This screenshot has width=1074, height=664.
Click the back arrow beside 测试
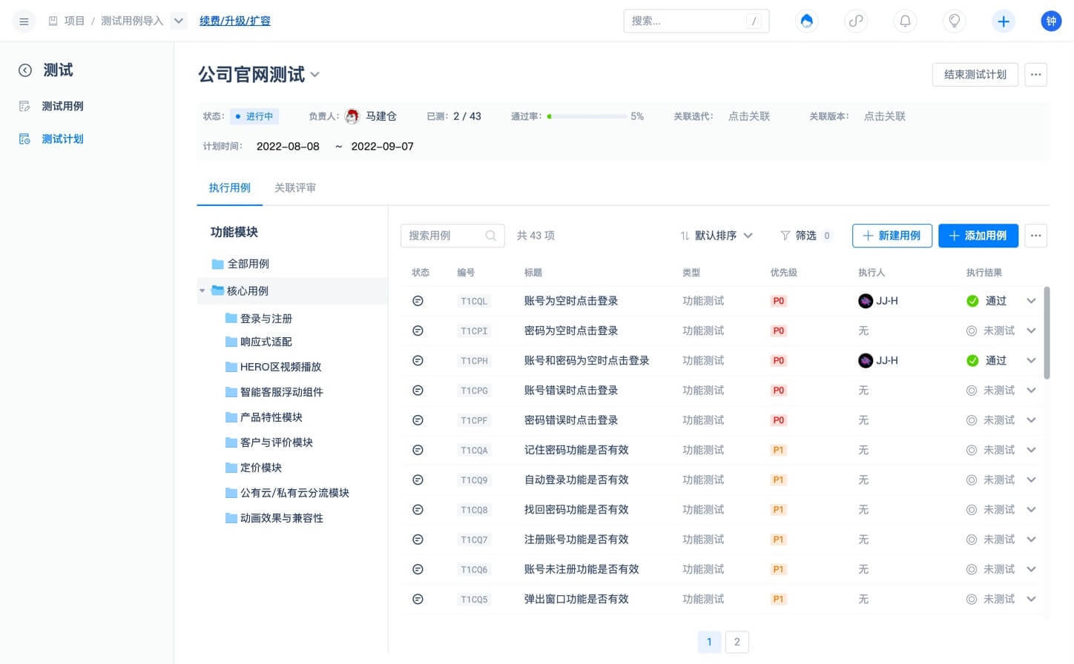click(25, 70)
